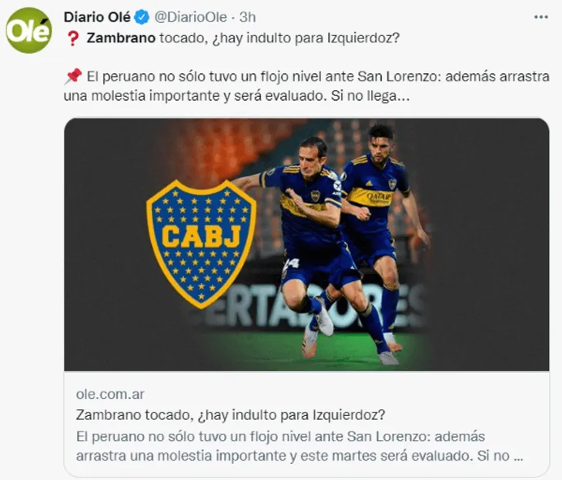
Task: Open the link card preview image
Action: tap(306, 245)
